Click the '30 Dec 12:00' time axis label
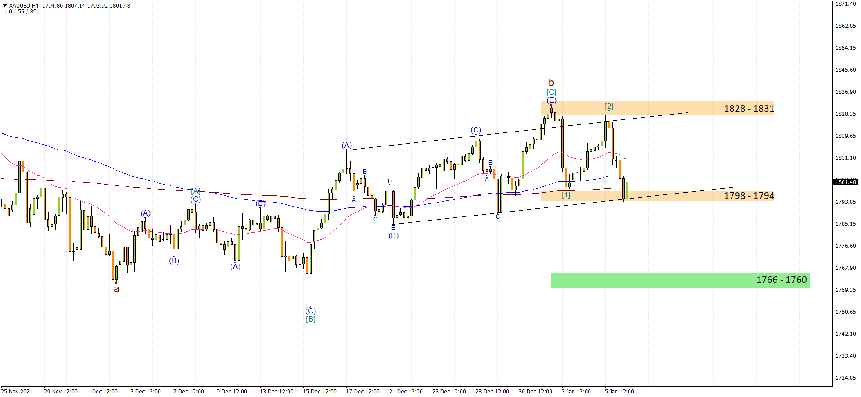Viewport: 861px width, 397px height. point(535,392)
